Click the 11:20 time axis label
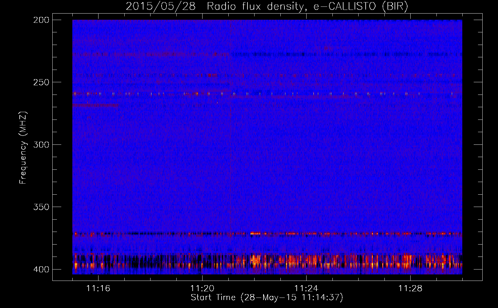498x308 pixels. pyautogui.click(x=202, y=289)
